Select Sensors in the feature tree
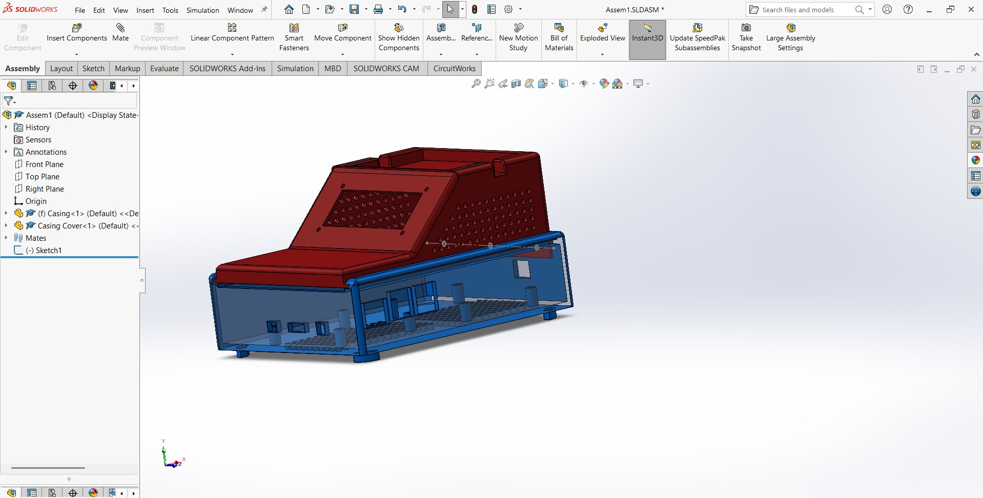The image size is (983, 498). [x=38, y=139]
